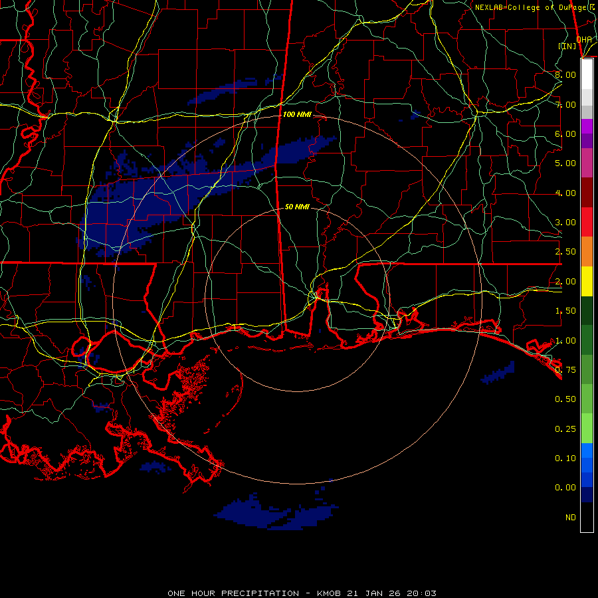Select the light blue legend swatch
The width and height of the screenshot is (598, 598).
tap(587, 450)
